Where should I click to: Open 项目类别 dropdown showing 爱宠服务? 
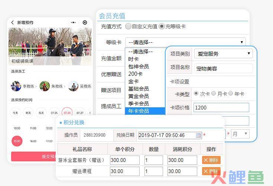pos(223,53)
